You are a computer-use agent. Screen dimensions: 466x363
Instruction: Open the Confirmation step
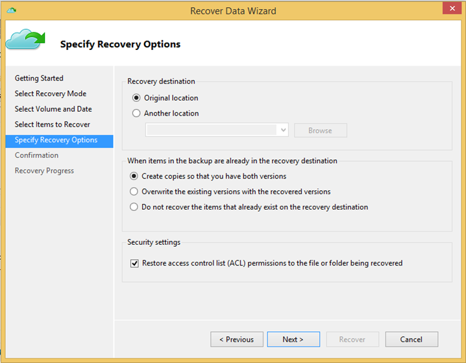36,155
